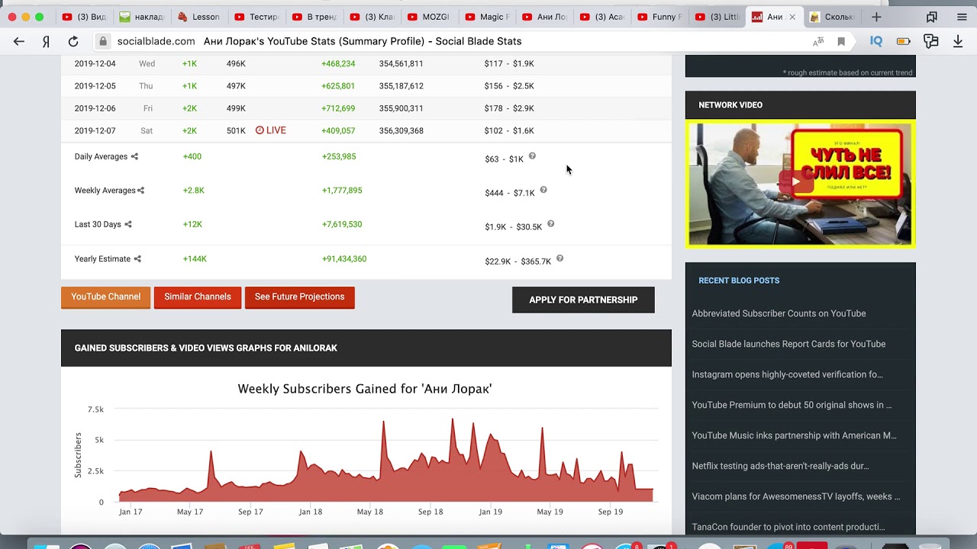Screen dimensions: 977x549
Task: Play the network video via YouTube play button
Action: point(795,182)
